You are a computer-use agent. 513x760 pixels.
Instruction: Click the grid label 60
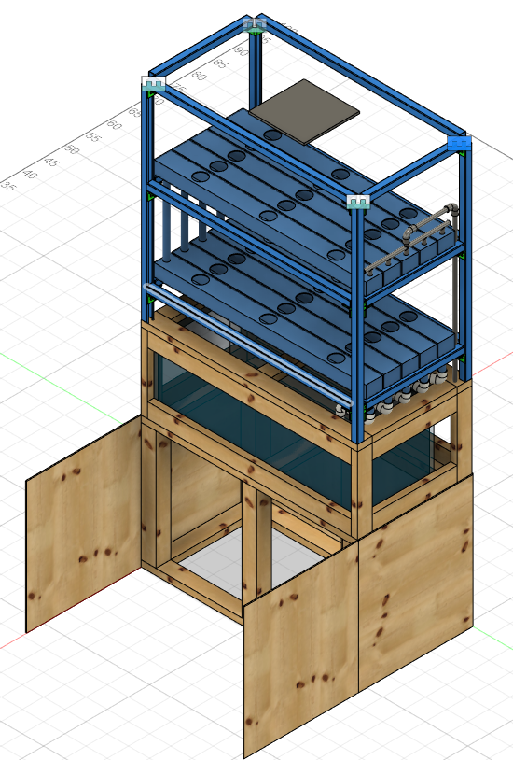tap(115, 125)
